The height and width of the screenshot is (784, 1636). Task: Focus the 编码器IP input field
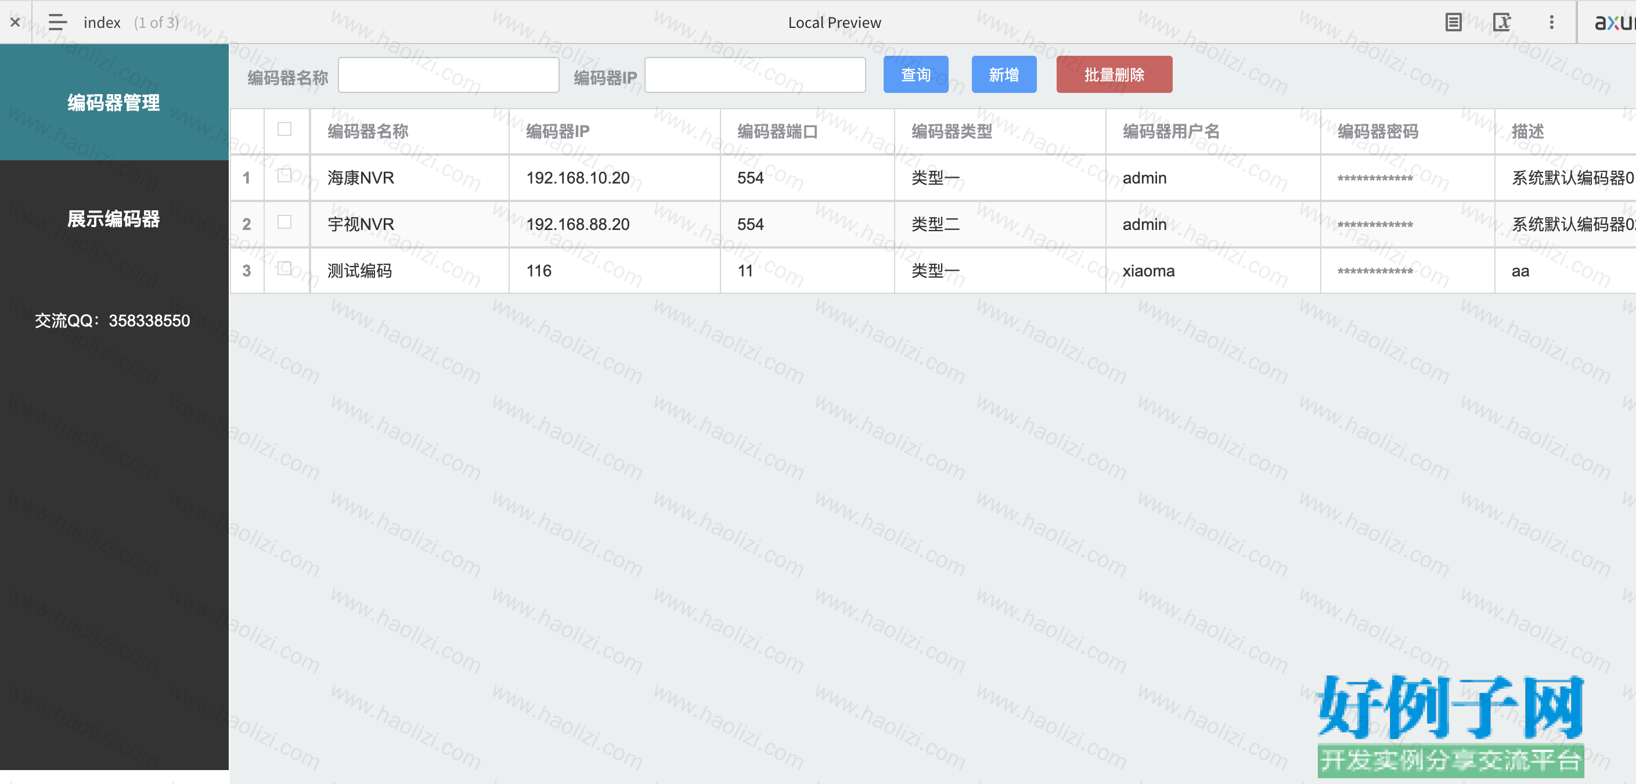[755, 75]
